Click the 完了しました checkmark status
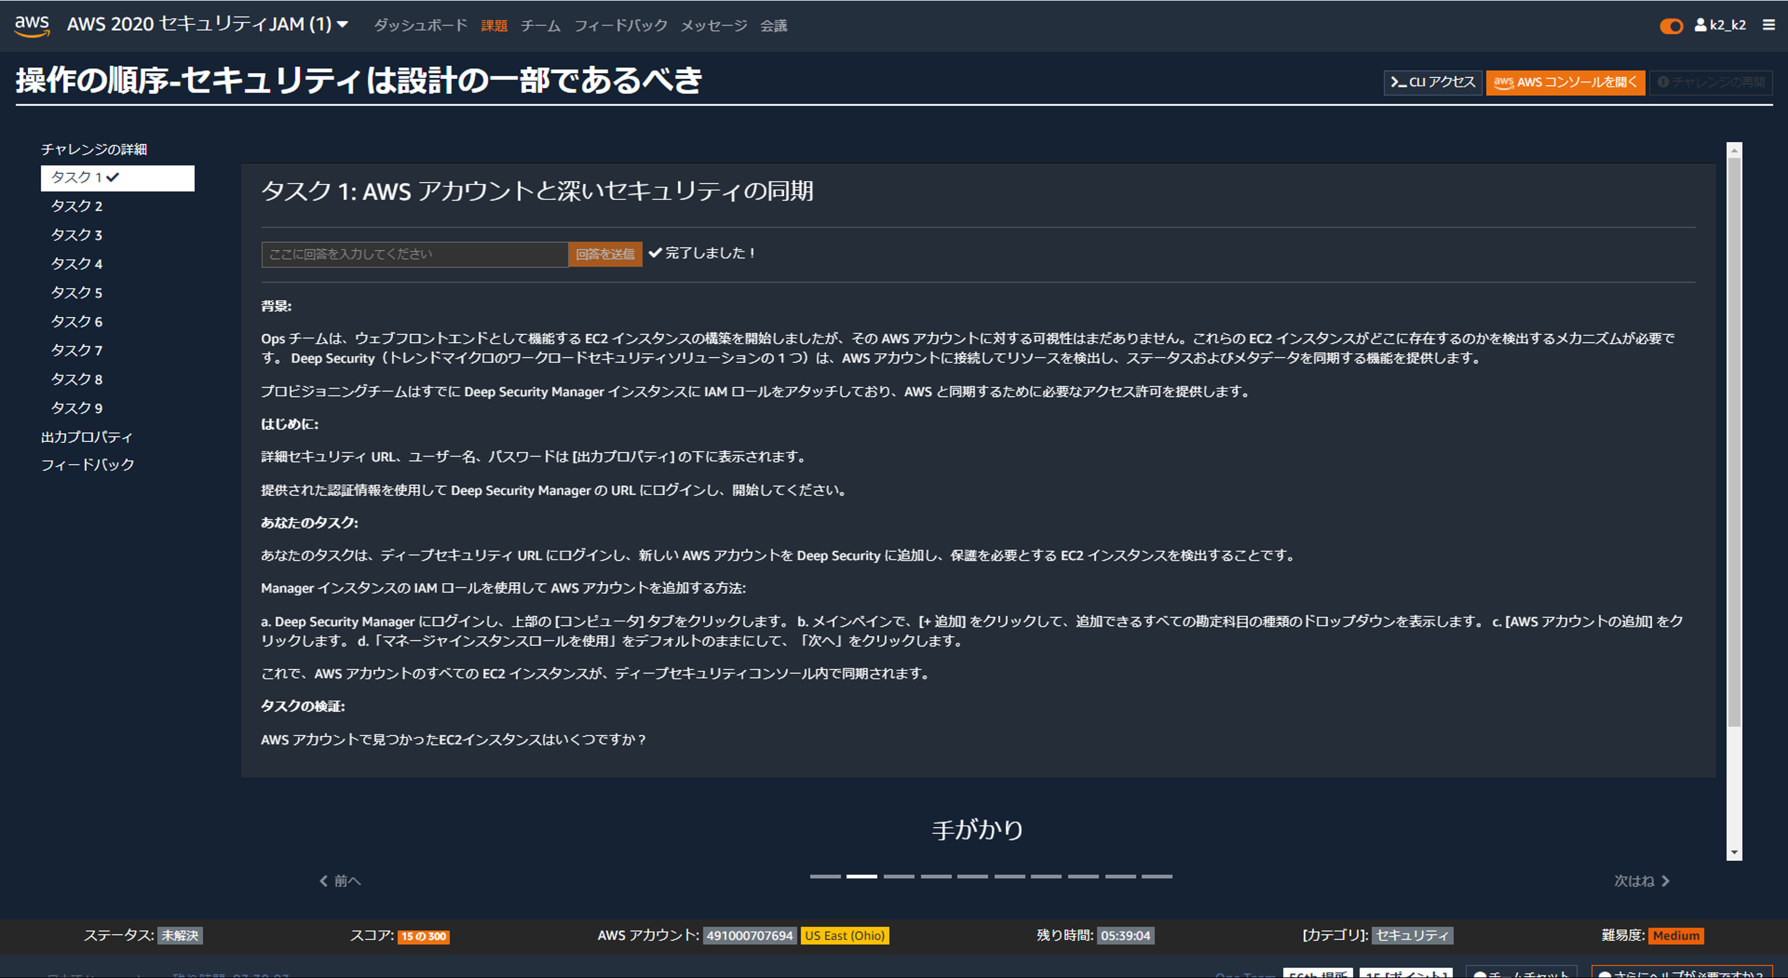1788x978 pixels. [x=702, y=253]
